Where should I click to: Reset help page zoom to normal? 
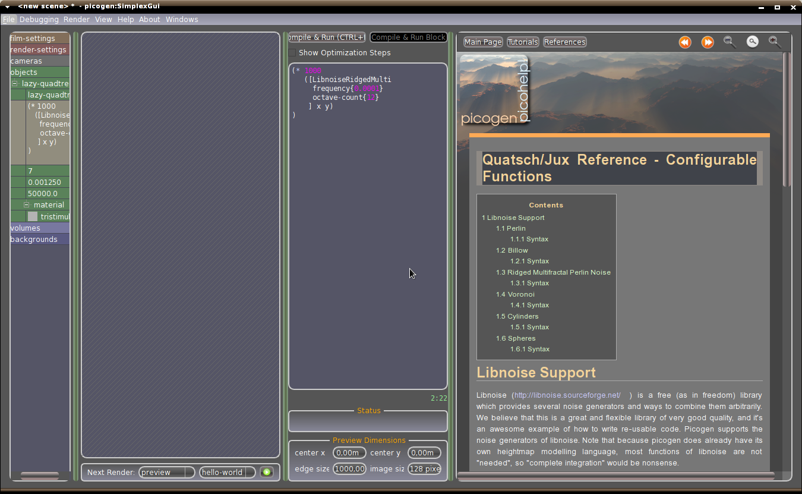(x=752, y=42)
